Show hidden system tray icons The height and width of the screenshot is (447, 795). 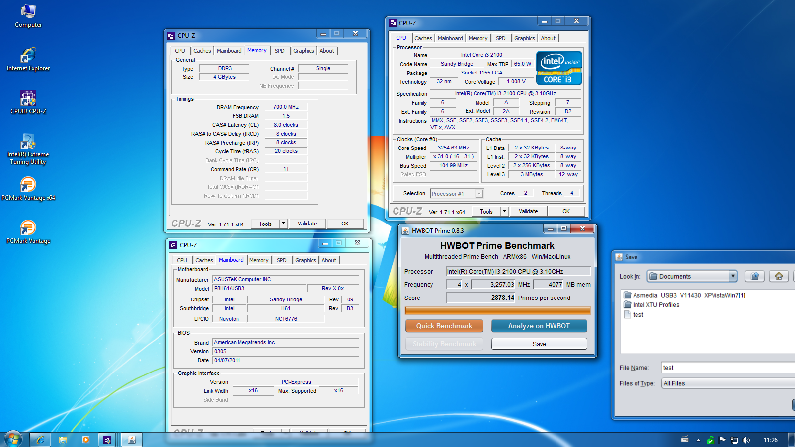pyautogui.click(x=698, y=440)
